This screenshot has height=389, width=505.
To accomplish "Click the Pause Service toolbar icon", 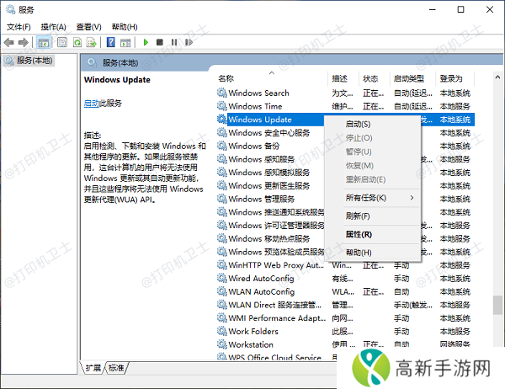I will [174, 42].
